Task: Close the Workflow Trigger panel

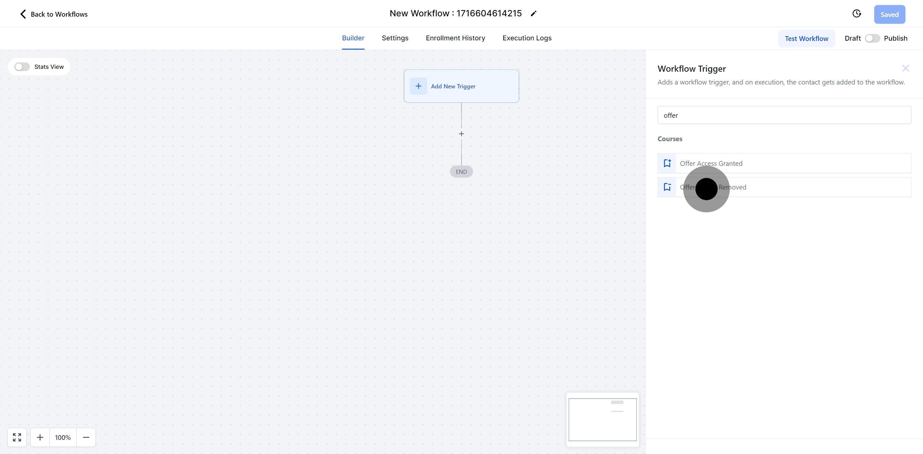Action: tap(905, 69)
